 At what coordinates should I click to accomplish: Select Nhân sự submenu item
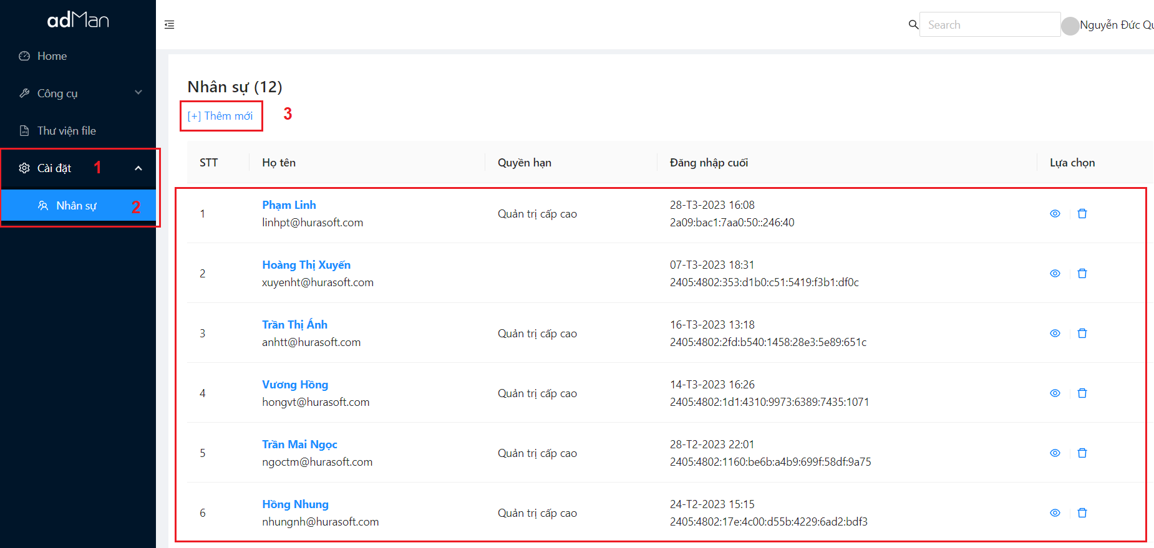pyautogui.click(x=76, y=206)
